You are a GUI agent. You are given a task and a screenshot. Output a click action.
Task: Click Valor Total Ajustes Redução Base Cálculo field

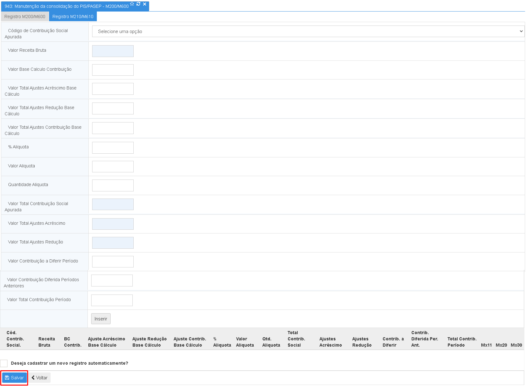pos(113,108)
